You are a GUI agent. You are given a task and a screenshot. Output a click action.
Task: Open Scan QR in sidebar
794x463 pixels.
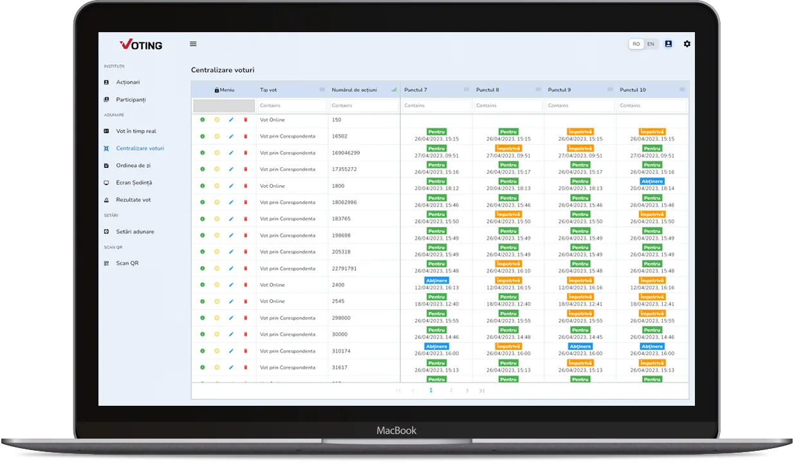[x=127, y=263]
